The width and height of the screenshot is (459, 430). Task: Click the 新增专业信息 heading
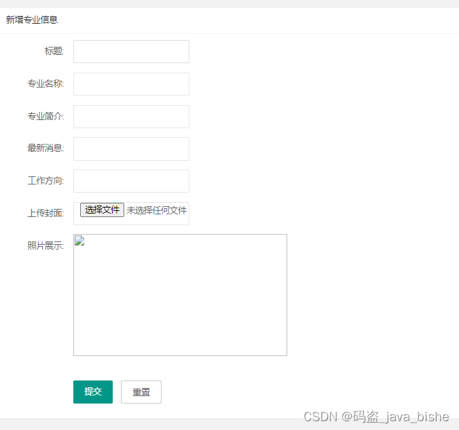point(32,20)
